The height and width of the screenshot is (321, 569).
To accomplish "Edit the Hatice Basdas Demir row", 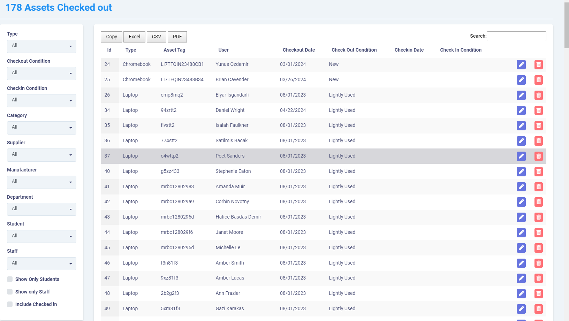I will pos(521,217).
